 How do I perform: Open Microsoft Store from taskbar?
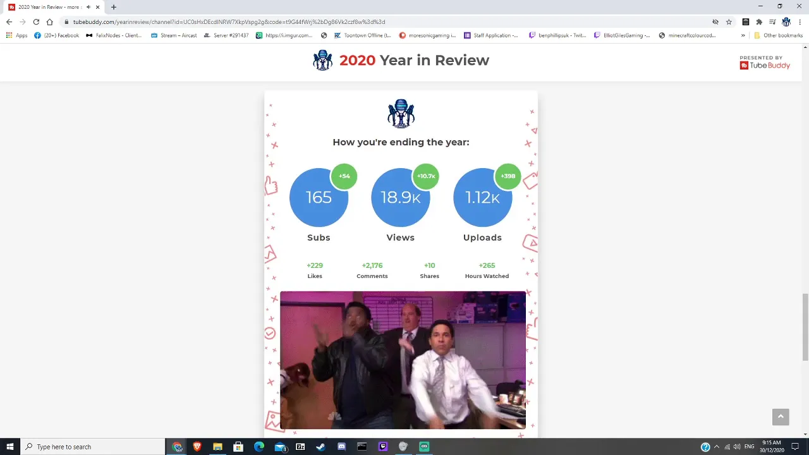tap(238, 447)
